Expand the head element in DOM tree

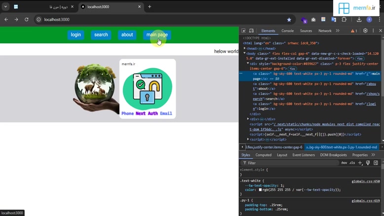point(245,48)
